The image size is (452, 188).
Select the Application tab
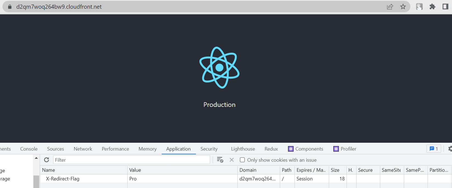(178, 149)
